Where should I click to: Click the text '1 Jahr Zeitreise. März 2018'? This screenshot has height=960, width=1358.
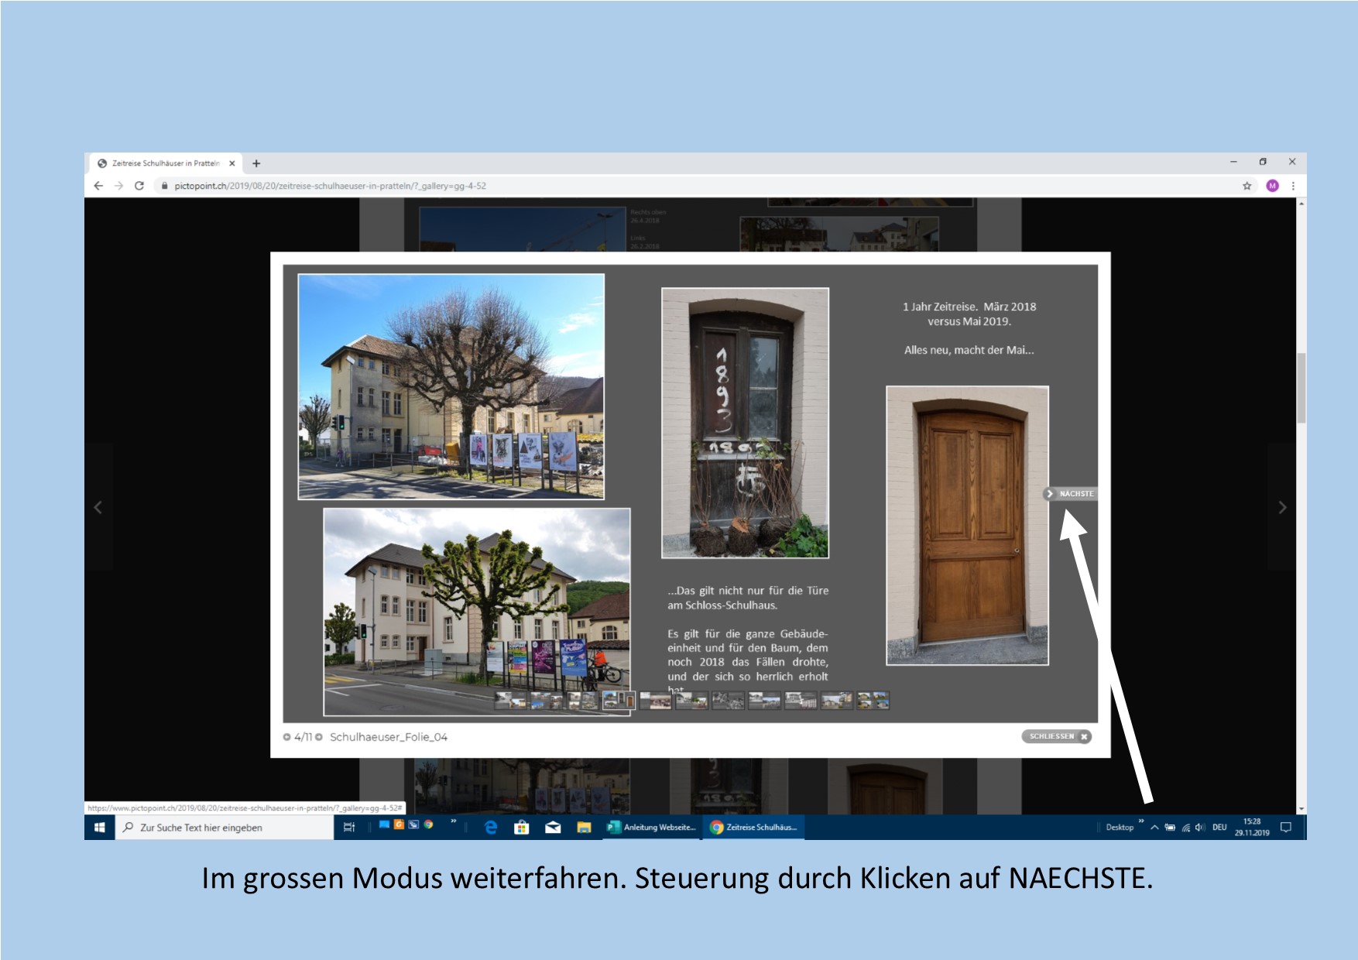tap(969, 307)
